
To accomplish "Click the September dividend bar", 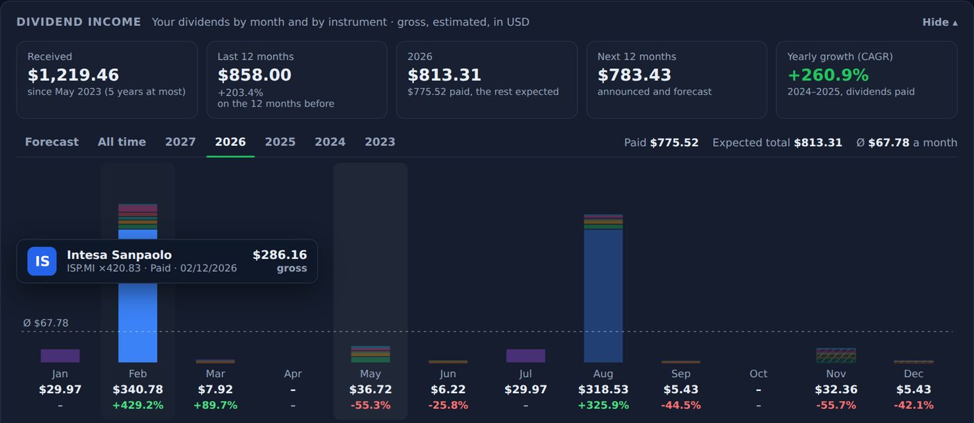I will (x=681, y=362).
